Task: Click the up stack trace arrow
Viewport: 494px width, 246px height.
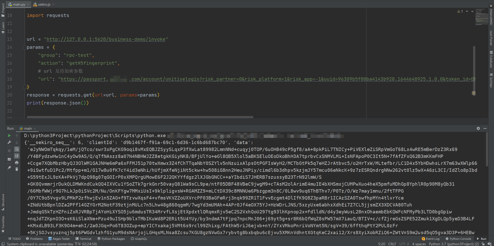Action: tap(17, 136)
